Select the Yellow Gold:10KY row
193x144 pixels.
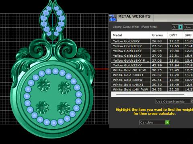pyautogui.click(x=152, y=46)
